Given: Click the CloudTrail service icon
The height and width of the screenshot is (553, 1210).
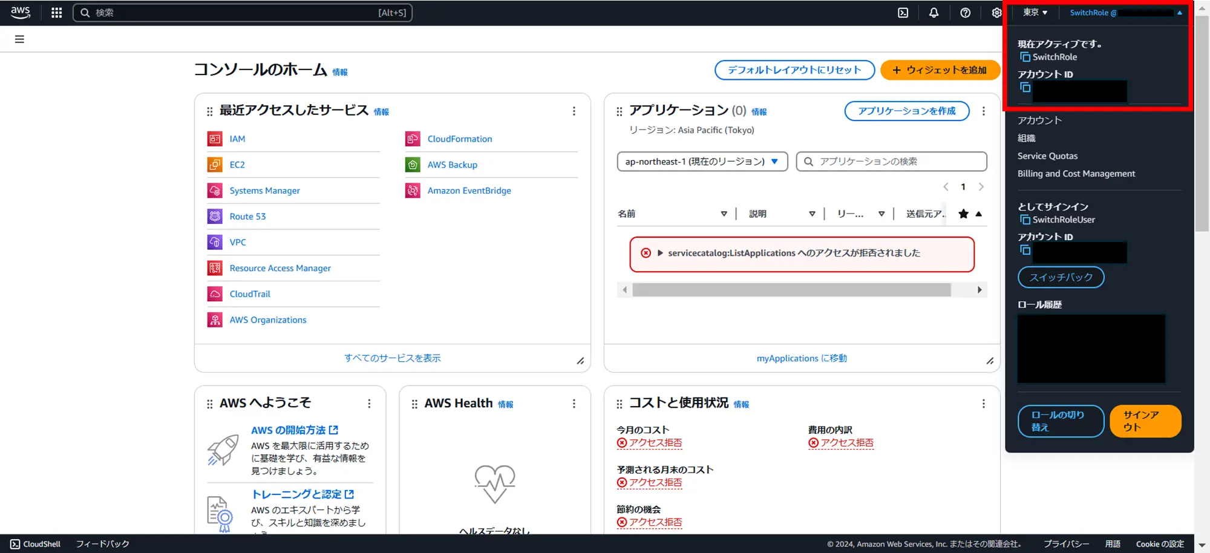Looking at the screenshot, I should click(215, 294).
